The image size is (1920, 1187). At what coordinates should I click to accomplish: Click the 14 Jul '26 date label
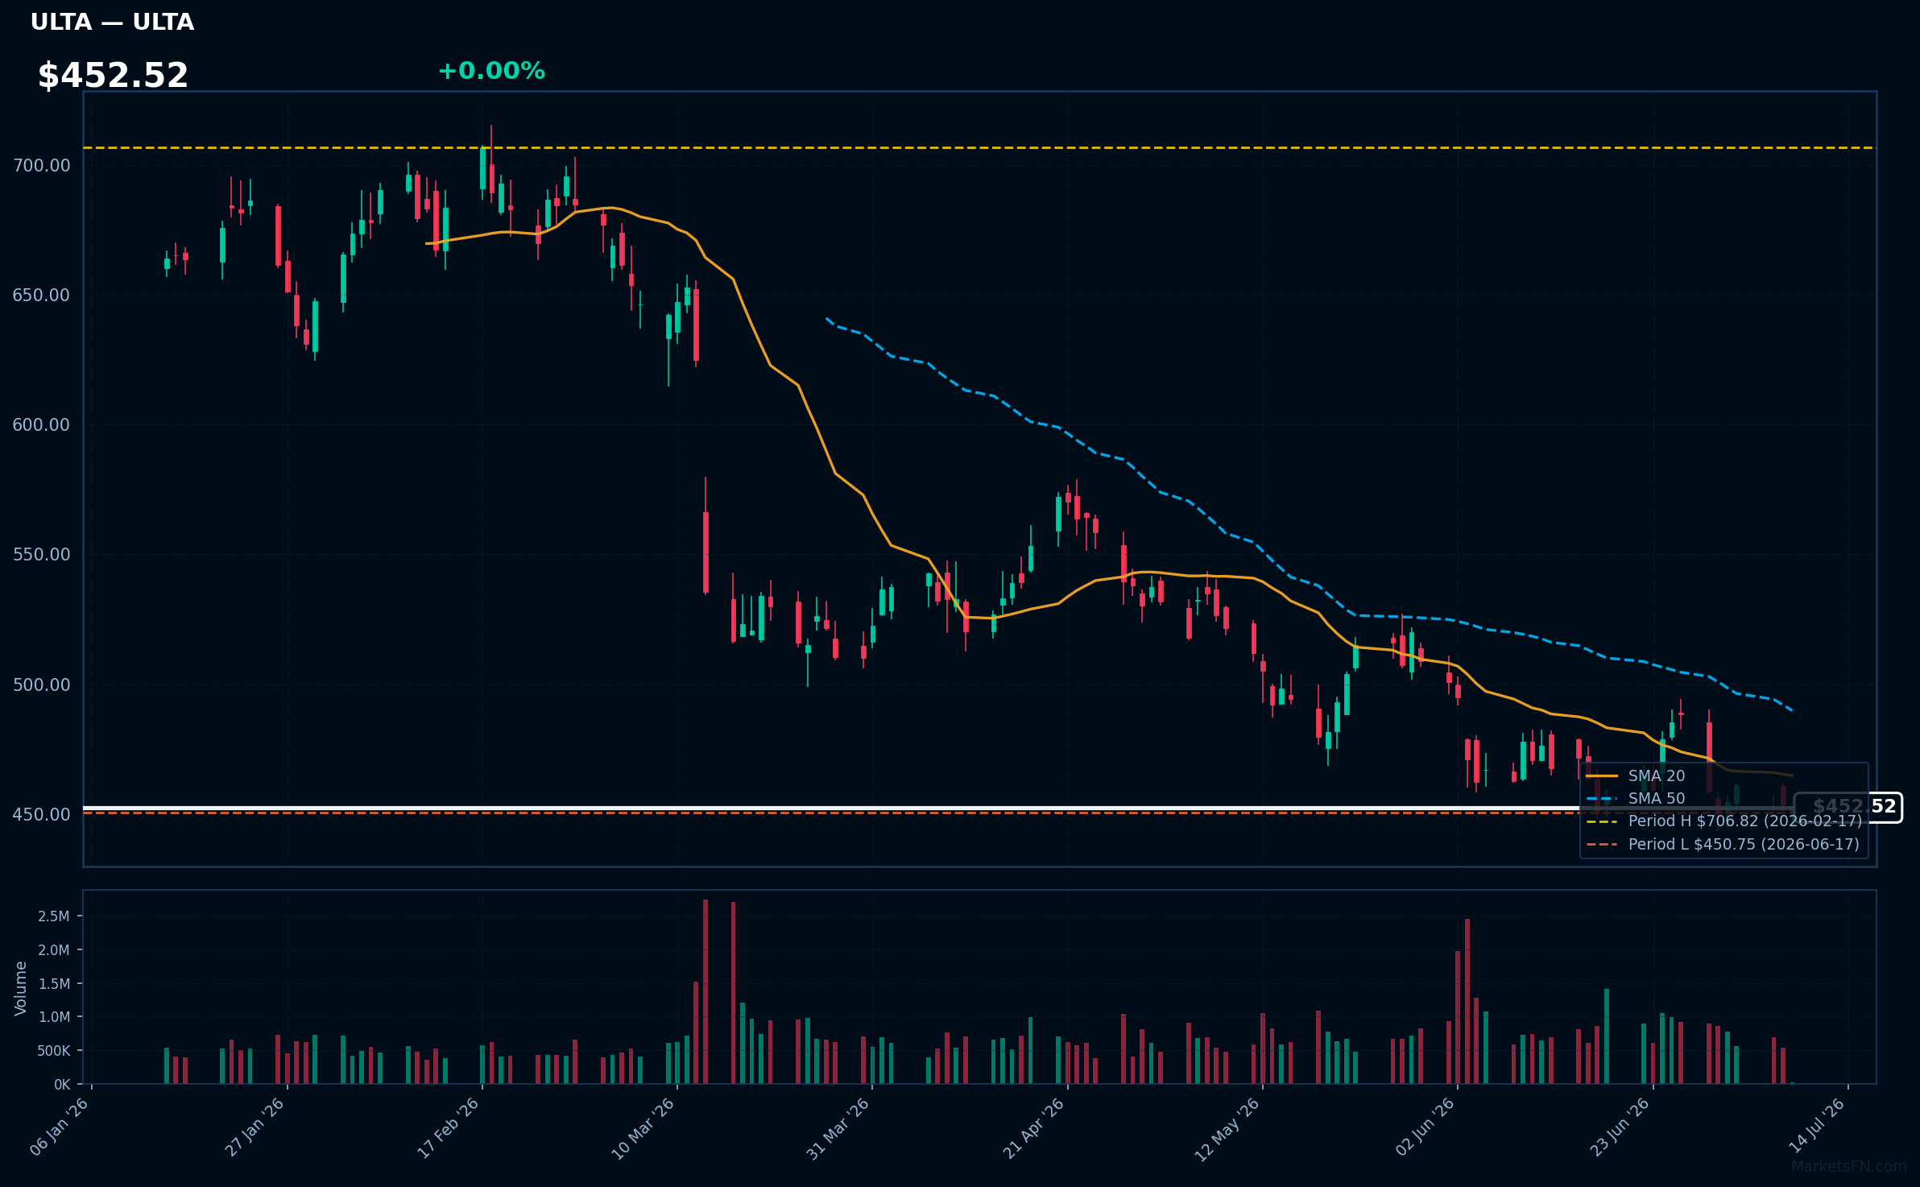click(1817, 1126)
